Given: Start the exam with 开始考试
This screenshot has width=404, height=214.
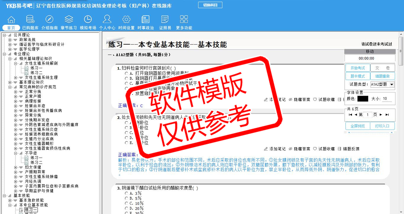Looking at the screenshot, I should pos(358,68).
